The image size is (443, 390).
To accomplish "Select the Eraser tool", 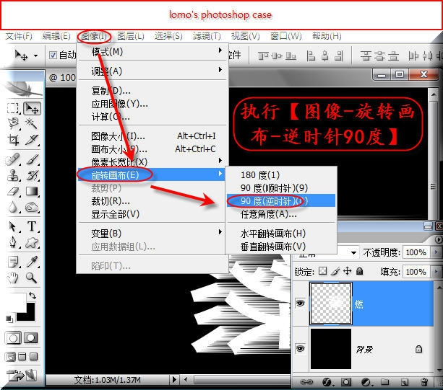I will tap(13, 192).
